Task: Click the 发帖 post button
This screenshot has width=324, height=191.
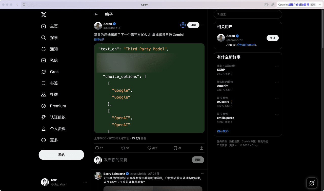Action: (x=61, y=155)
